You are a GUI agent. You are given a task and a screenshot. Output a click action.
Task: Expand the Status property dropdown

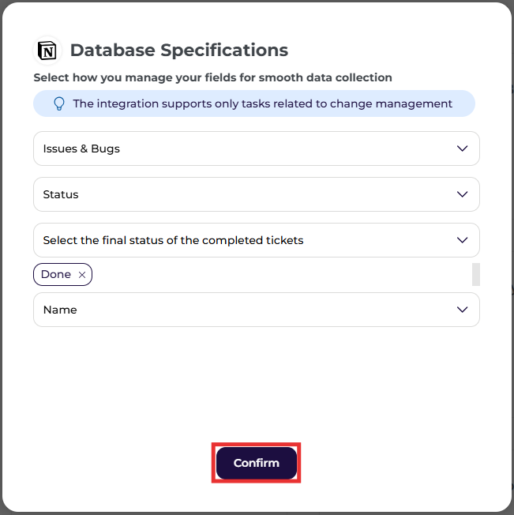click(257, 194)
